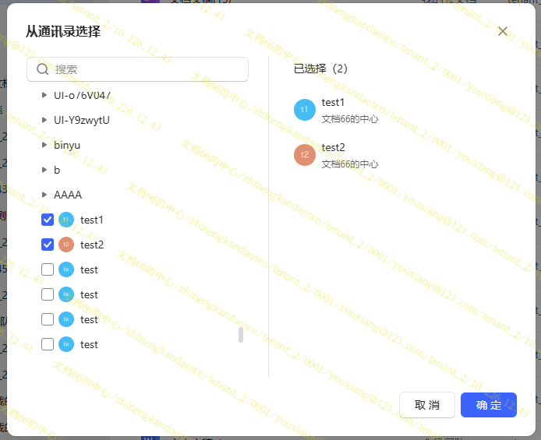The image size is (541, 440).
Task: Click test1's avatar in the contact tree
Action: (66, 220)
